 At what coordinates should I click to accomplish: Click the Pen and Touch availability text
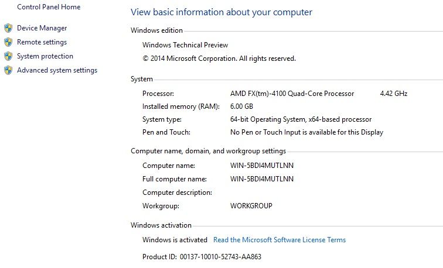click(x=307, y=132)
